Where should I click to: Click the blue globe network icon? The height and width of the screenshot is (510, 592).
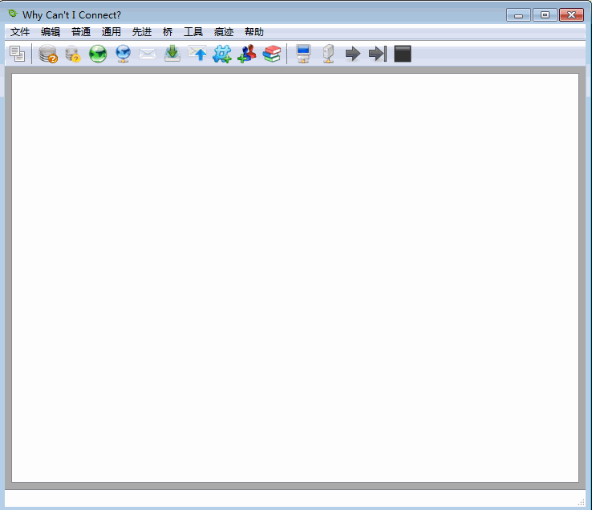click(123, 54)
